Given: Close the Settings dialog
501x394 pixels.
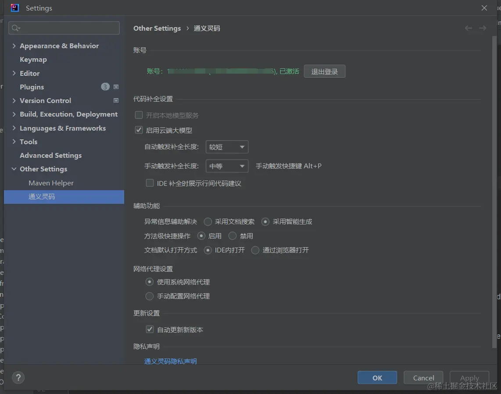Looking at the screenshot, I should click(x=484, y=8).
